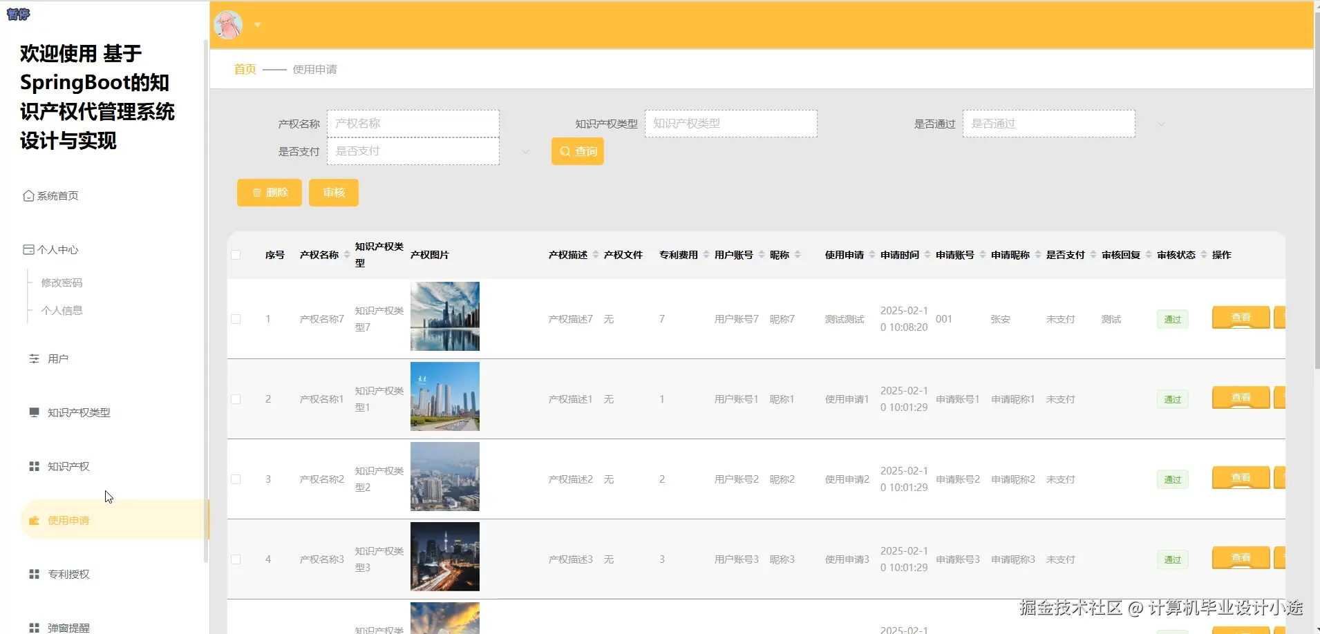Viewport: 1320px width, 634px height.
Task: Sort by the 产权名称 column arrows
Action: coord(347,255)
